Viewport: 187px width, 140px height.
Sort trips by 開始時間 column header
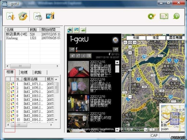tap(50, 29)
